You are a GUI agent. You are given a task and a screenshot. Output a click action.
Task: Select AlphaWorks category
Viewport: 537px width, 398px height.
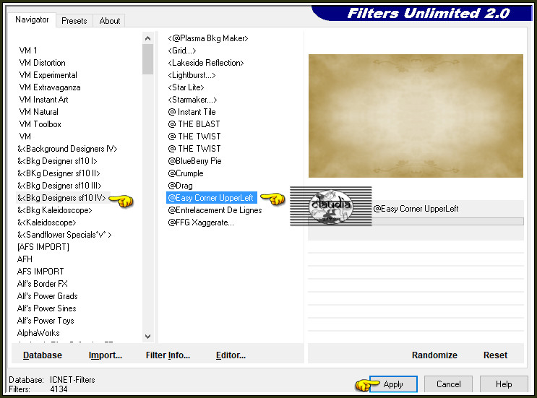pyautogui.click(x=38, y=333)
